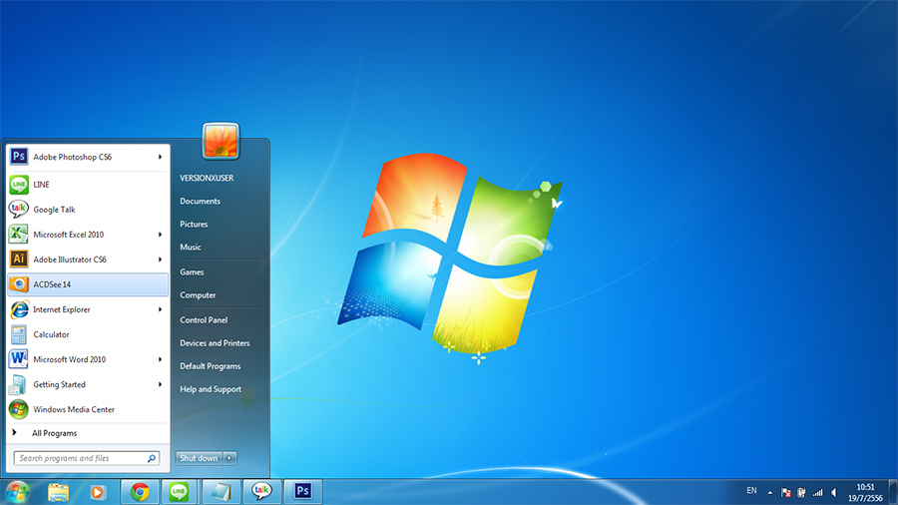Click the user account flower picture
Viewport: 898px width, 505px height.
[x=222, y=141]
